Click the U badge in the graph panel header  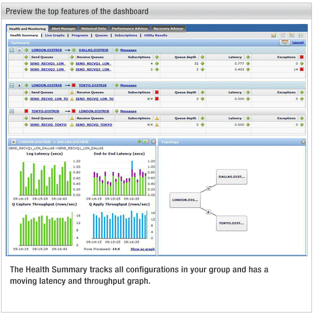pos(14,142)
